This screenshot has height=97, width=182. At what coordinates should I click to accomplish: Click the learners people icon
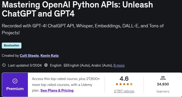tap(163, 78)
